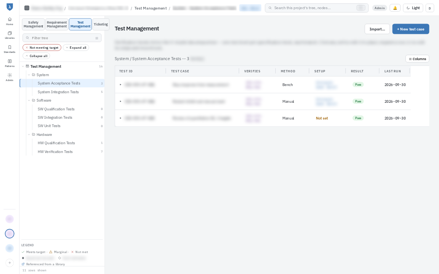Click Collapse all in tree

[x=37, y=56]
